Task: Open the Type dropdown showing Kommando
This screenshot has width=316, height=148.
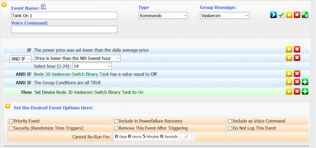Action: click(x=163, y=15)
